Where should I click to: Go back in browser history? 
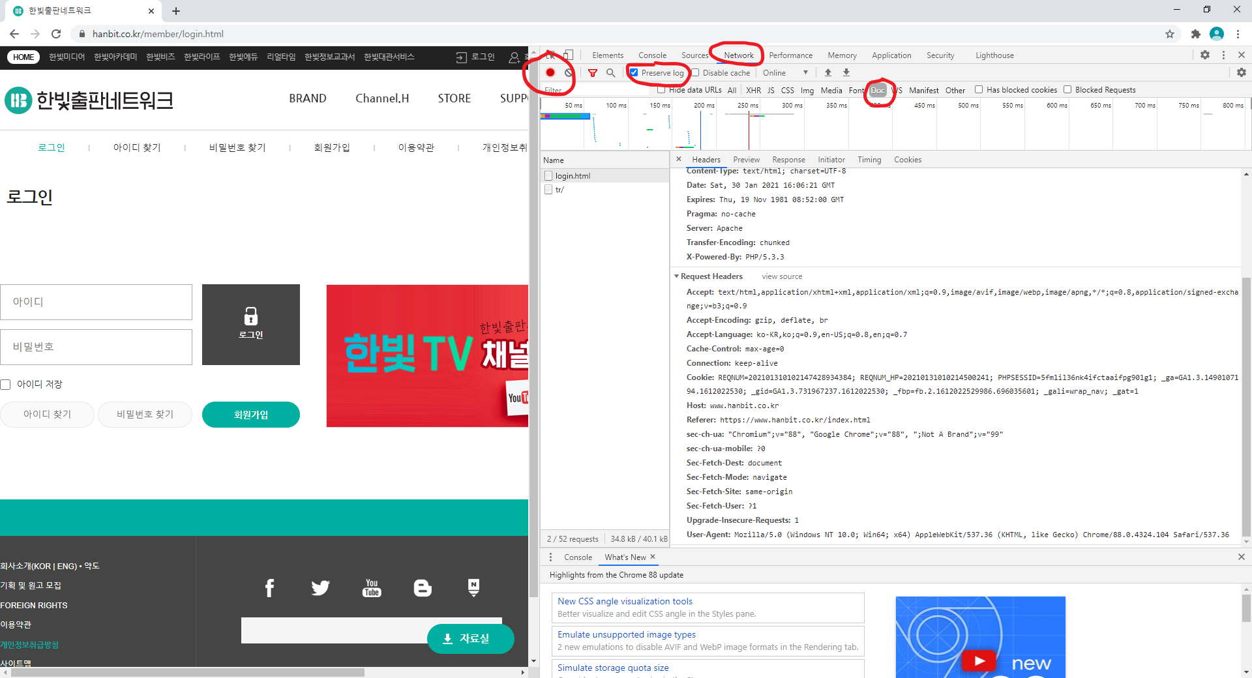[x=14, y=34]
